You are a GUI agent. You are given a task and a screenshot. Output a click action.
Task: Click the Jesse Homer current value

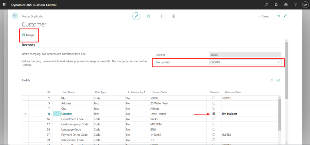pyautogui.click(x=158, y=114)
